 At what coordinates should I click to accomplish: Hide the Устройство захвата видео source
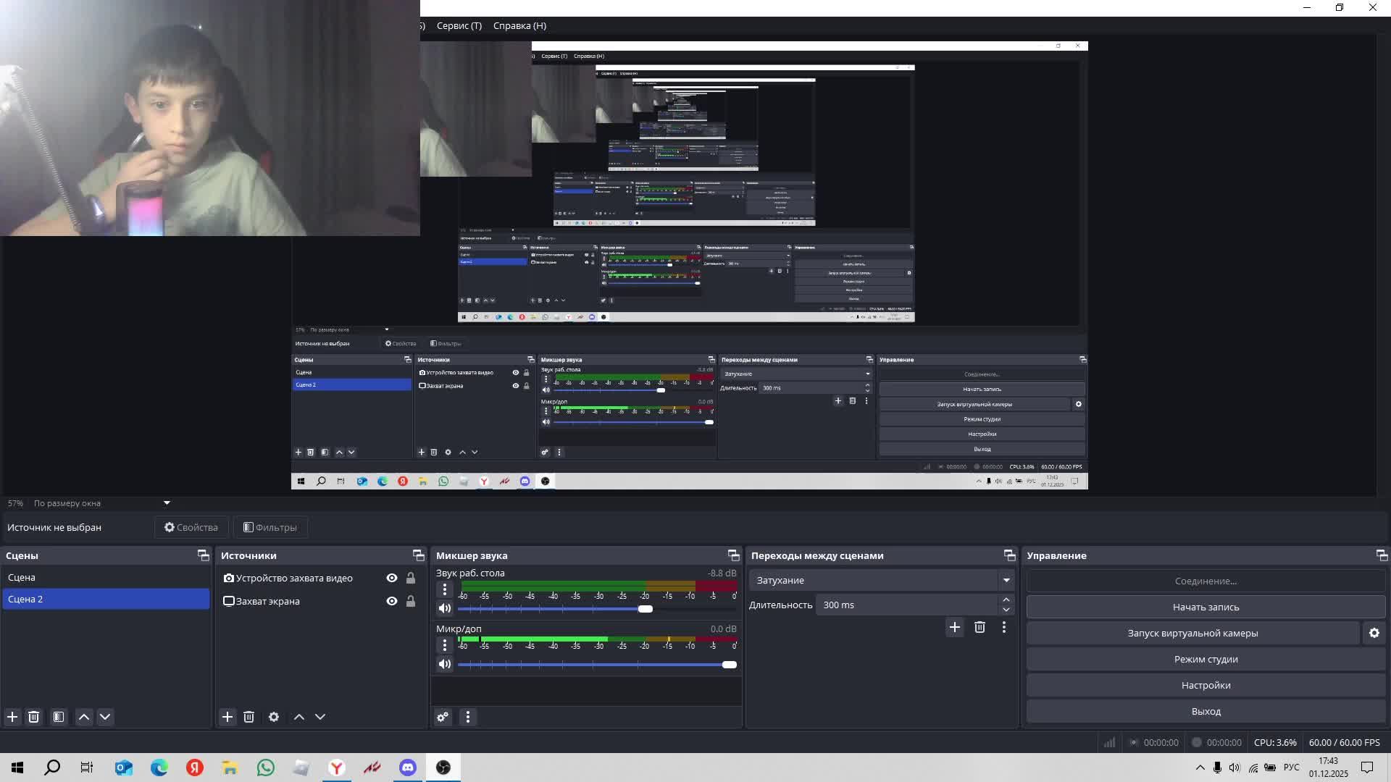point(392,579)
